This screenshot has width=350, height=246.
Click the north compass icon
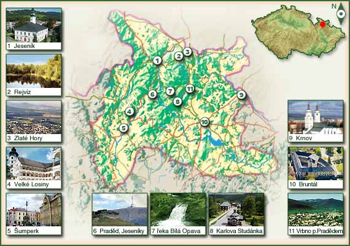(x=341, y=14)
